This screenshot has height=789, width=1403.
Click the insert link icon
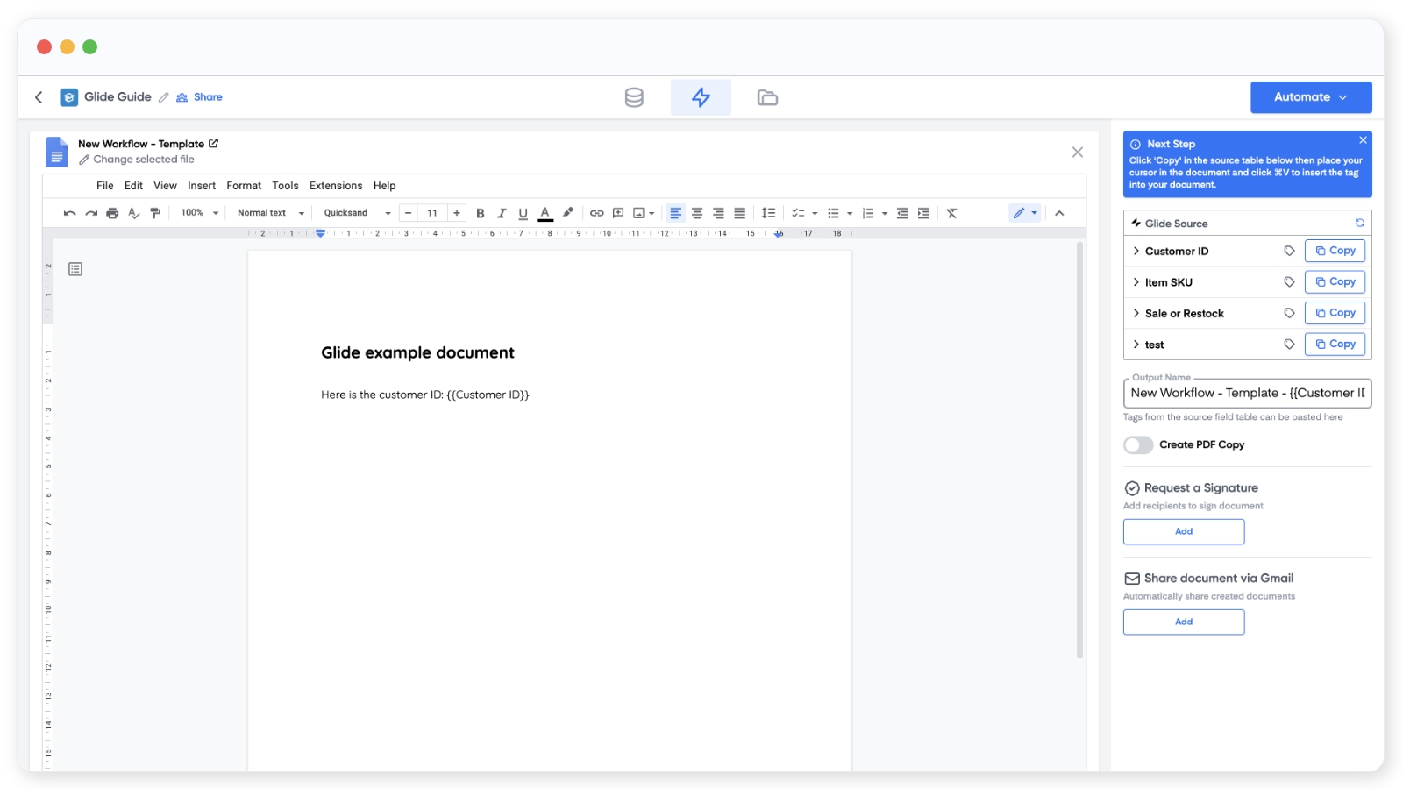596,213
